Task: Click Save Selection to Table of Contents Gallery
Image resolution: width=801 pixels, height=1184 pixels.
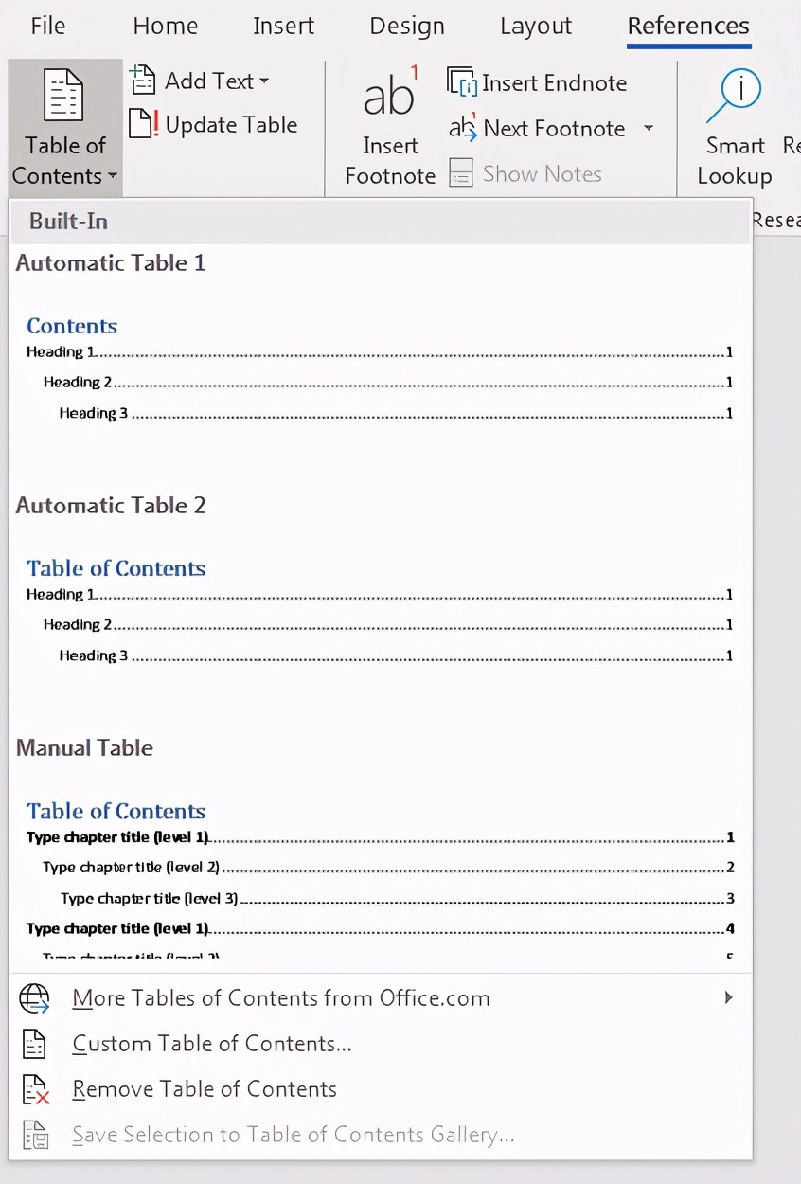Action: 294,1135
